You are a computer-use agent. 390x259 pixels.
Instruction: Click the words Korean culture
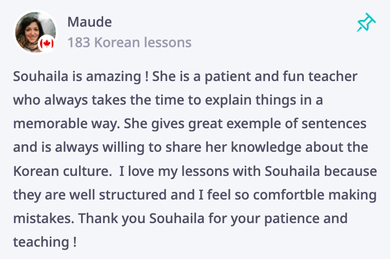click(63, 171)
